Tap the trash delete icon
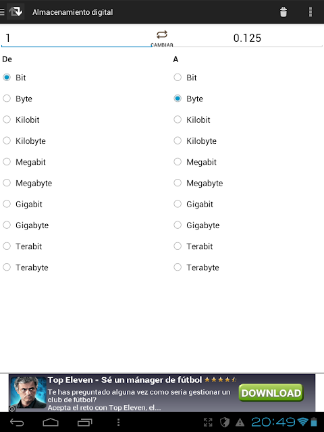The image size is (324, 432). click(x=283, y=12)
